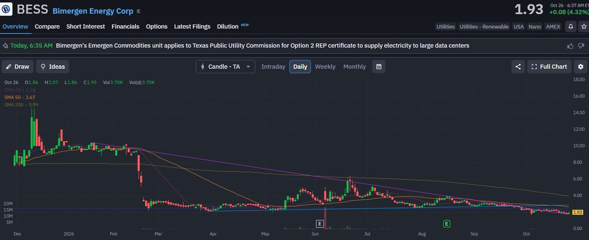
Task: Click the green August earnings E marker
Action: [447, 224]
